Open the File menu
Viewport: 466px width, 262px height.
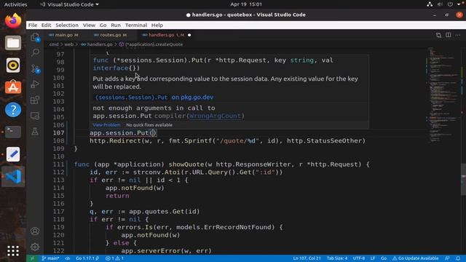click(x=33, y=25)
